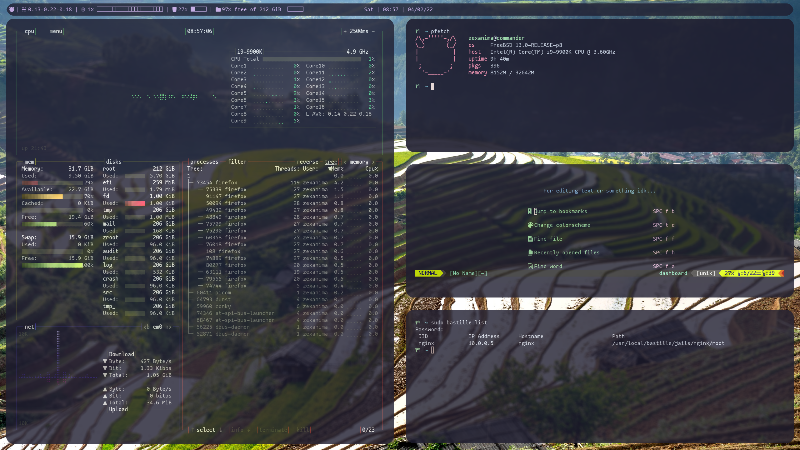Click the filter icon in process panel
800x450 pixels.
coord(237,162)
